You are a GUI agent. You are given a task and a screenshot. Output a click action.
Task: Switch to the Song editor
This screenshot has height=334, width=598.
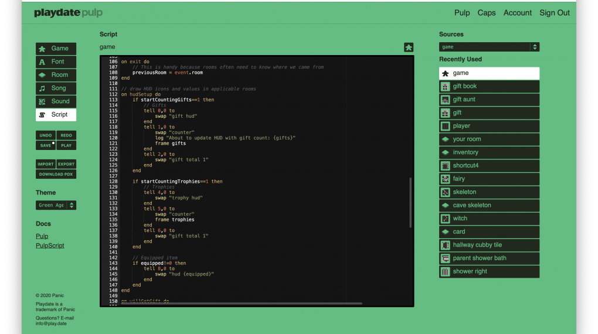(x=56, y=88)
